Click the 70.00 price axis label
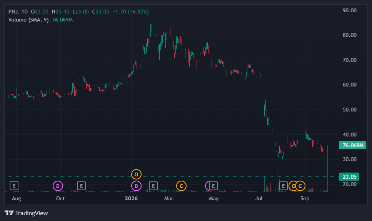 (x=349, y=60)
